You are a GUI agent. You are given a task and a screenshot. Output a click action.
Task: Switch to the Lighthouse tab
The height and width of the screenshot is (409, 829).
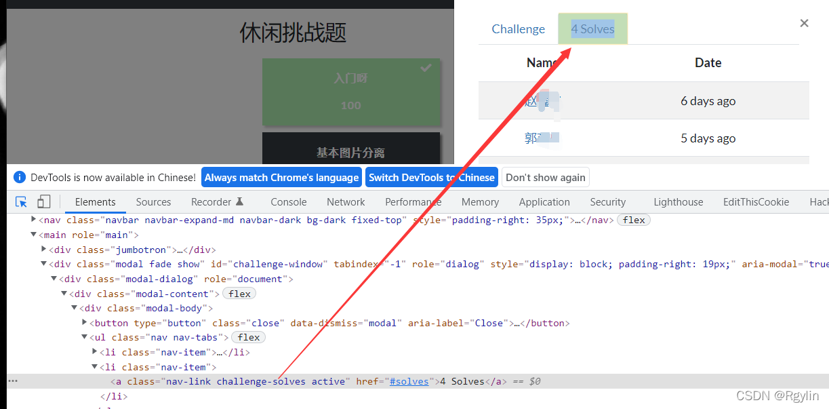pyautogui.click(x=679, y=201)
